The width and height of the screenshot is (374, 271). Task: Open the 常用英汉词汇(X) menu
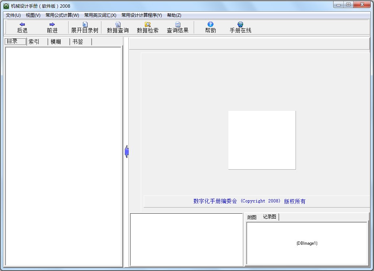[100, 15]
